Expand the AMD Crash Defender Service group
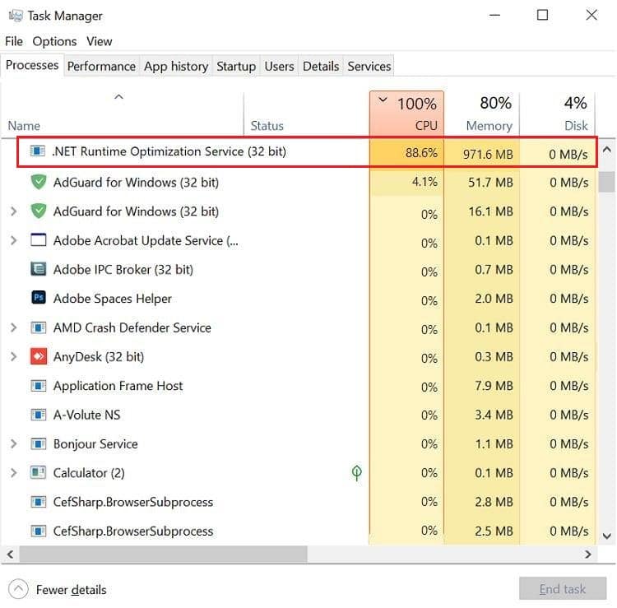The image size is (617, 608). pos(14,327)
